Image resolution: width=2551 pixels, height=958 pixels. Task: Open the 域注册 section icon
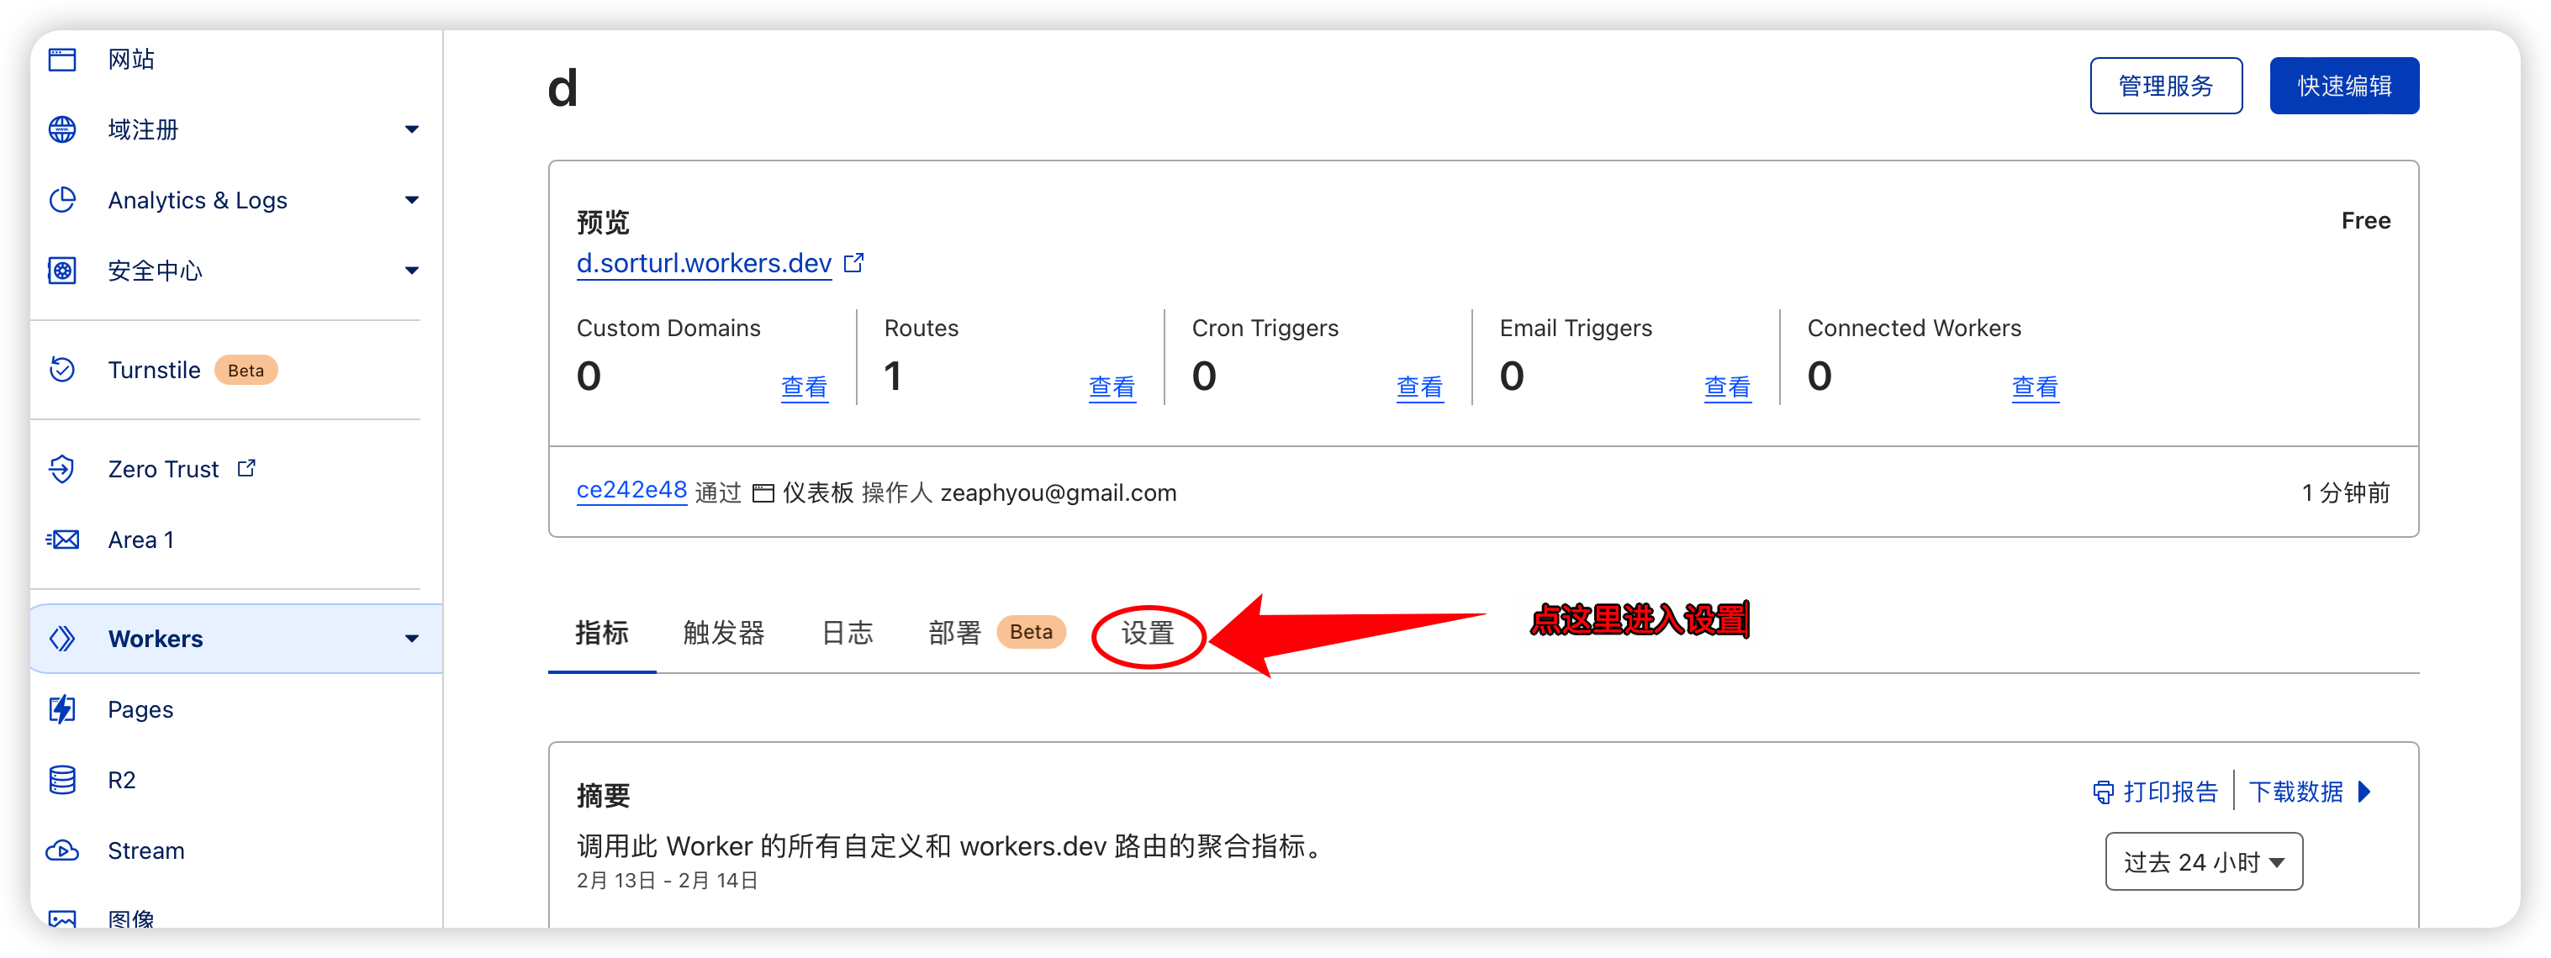(x=61, y=129)
